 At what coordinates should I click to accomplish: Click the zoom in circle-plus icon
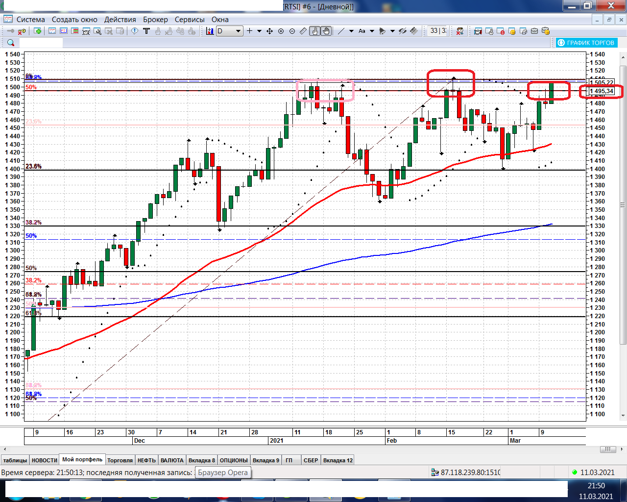pos(281,31)
